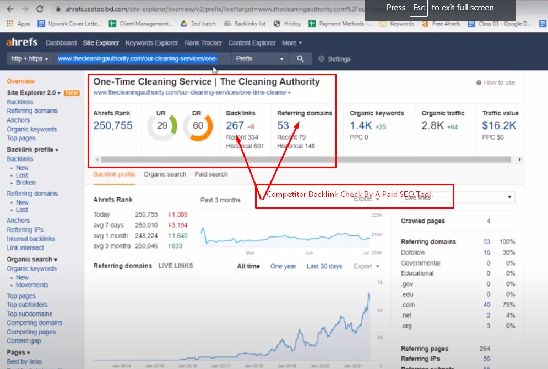Open the More menu in the top navigation
Image resolution: width=548 pixels, height=369 pixels.
[292, 43]
